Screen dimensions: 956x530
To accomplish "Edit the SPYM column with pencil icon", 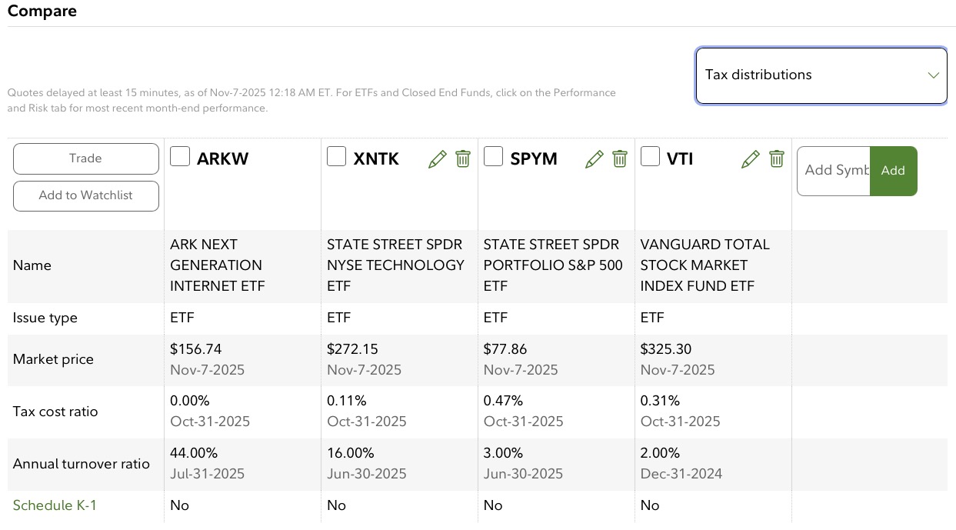I will point(594,159).
